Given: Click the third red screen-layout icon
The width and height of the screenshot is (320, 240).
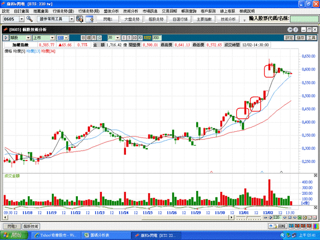Looking at the screenshot, I should 309,226.
